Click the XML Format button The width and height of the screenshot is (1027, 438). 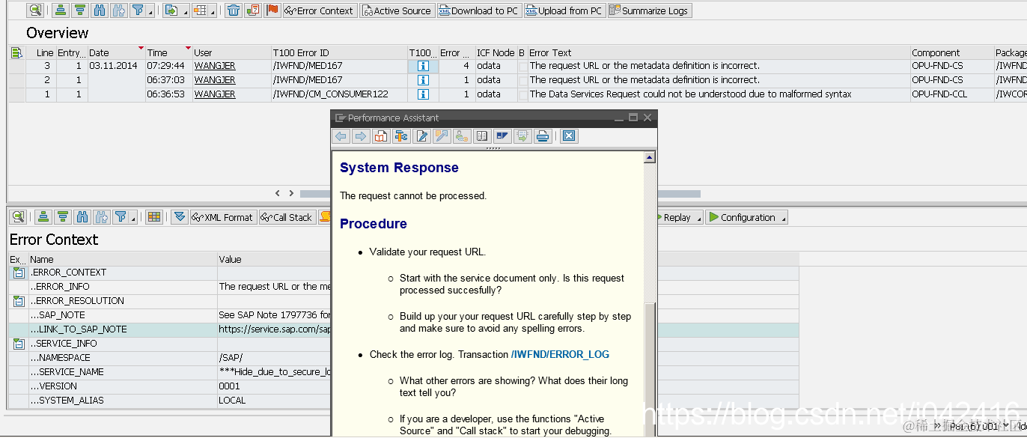[x=223, y=217]
